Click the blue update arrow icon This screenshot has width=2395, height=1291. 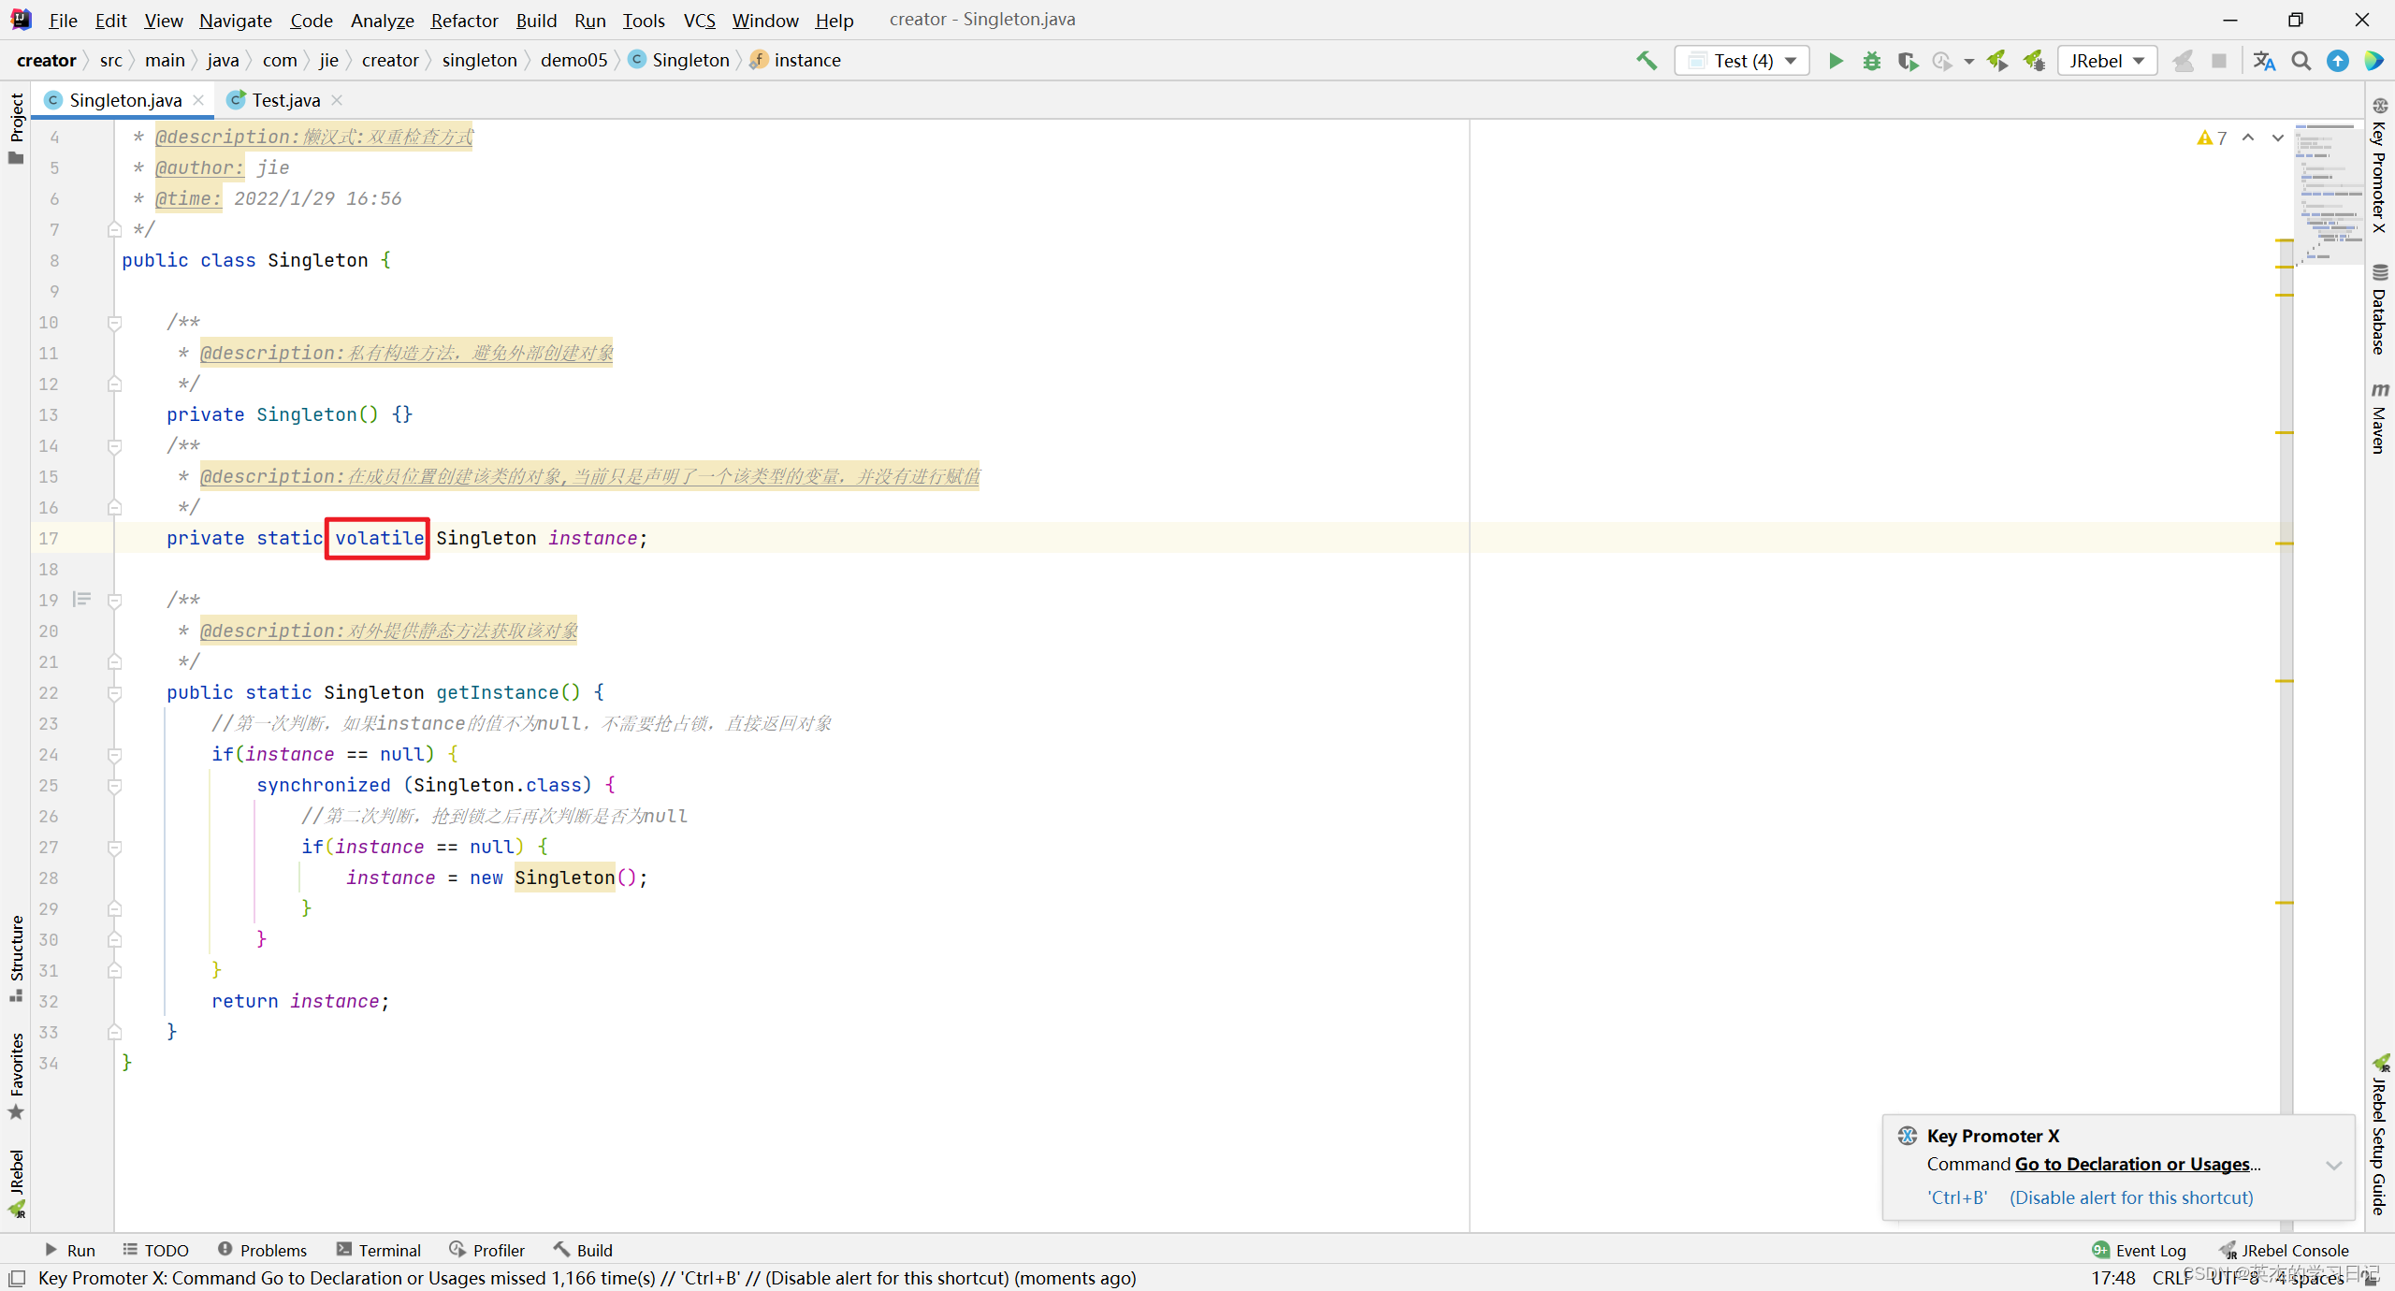pyautogui.click(x=2337, y=61)
